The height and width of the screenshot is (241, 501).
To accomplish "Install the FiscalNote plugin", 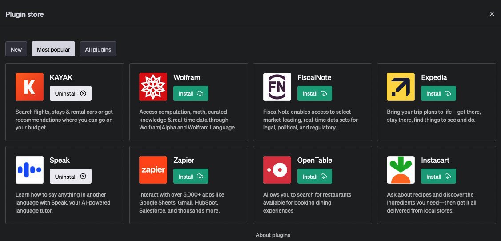I will tap(315, 94).
